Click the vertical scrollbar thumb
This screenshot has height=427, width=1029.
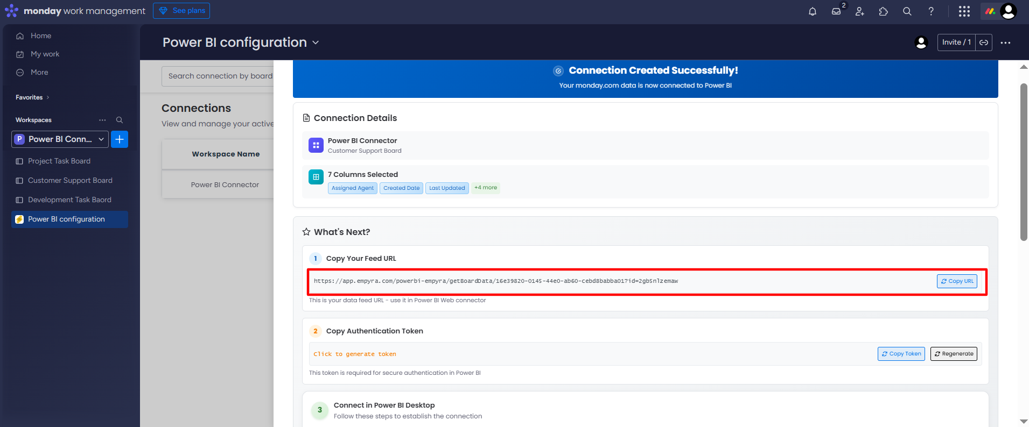coord(1024,162)
